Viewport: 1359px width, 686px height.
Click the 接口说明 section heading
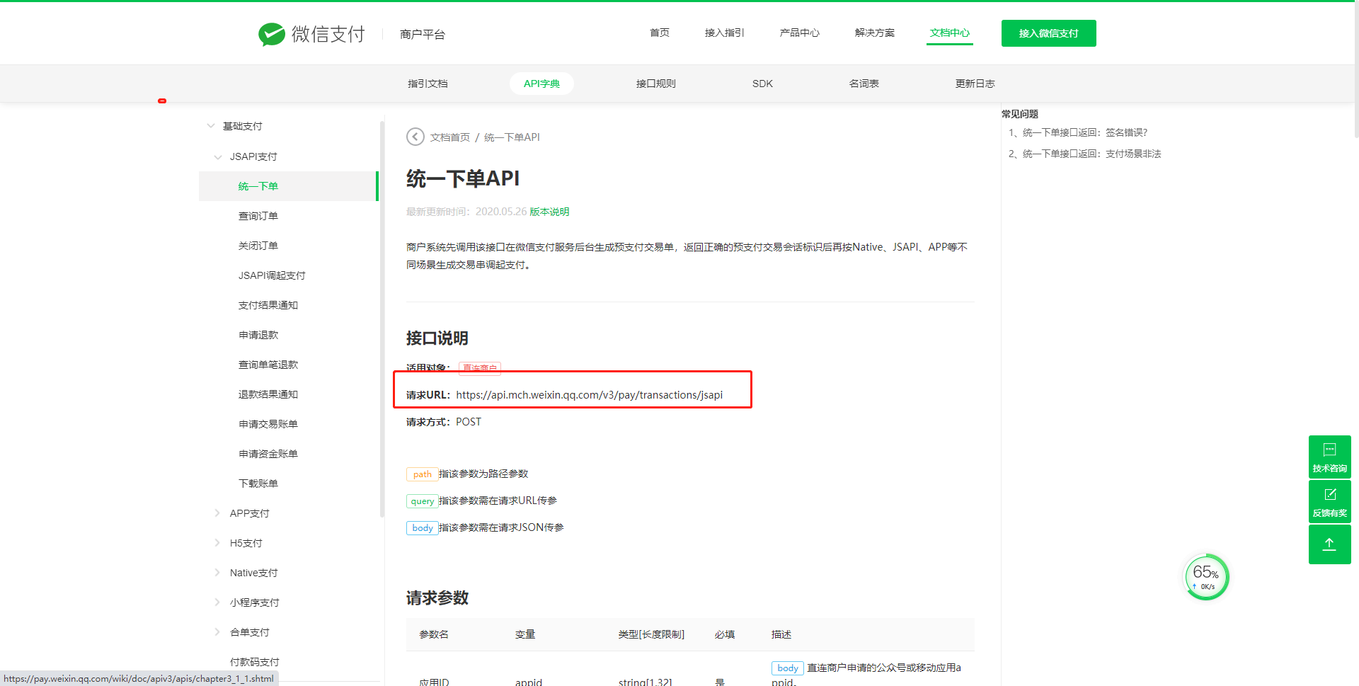point(437,338)
